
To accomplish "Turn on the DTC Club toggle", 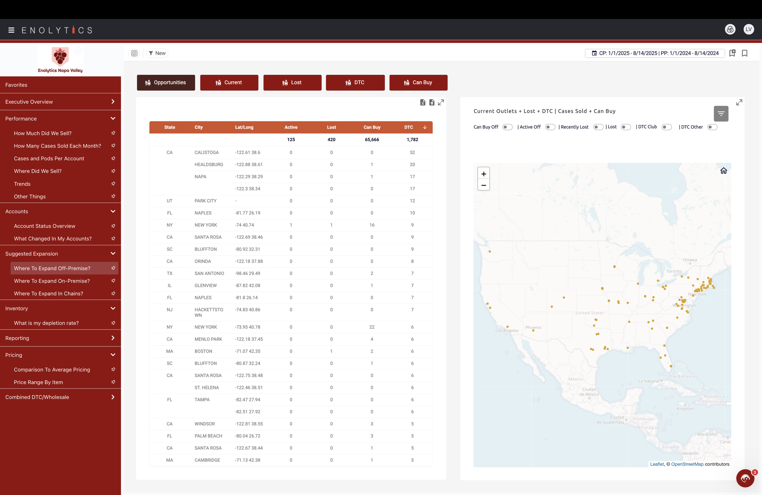I will tap(666, 127).
